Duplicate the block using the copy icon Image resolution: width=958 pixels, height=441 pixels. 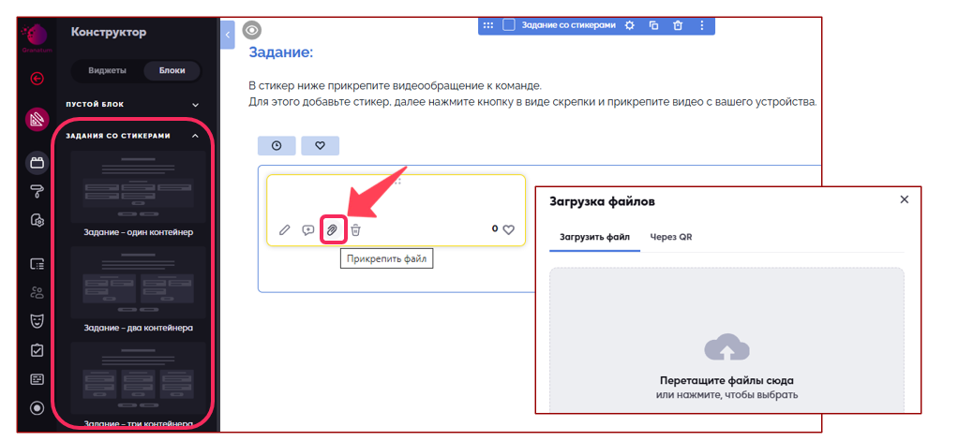(654, 25)
